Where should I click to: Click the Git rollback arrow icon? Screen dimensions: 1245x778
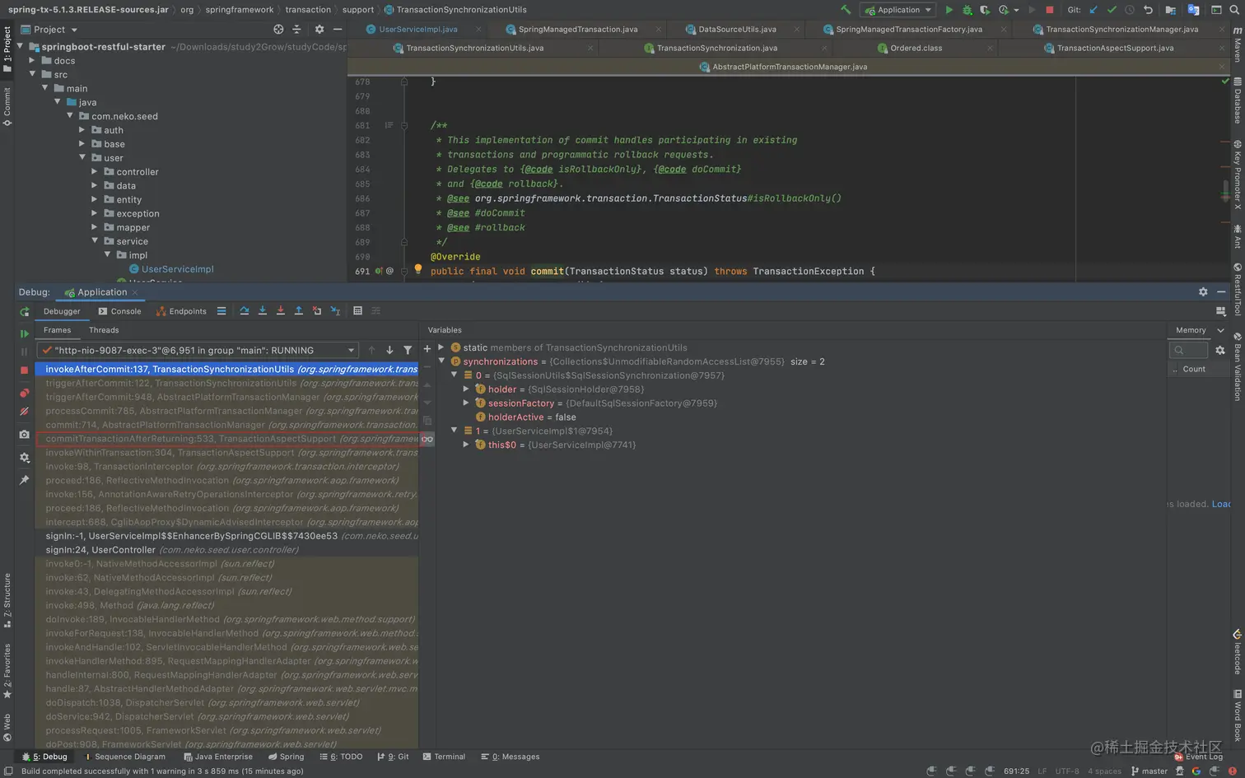click(1148, 10)
